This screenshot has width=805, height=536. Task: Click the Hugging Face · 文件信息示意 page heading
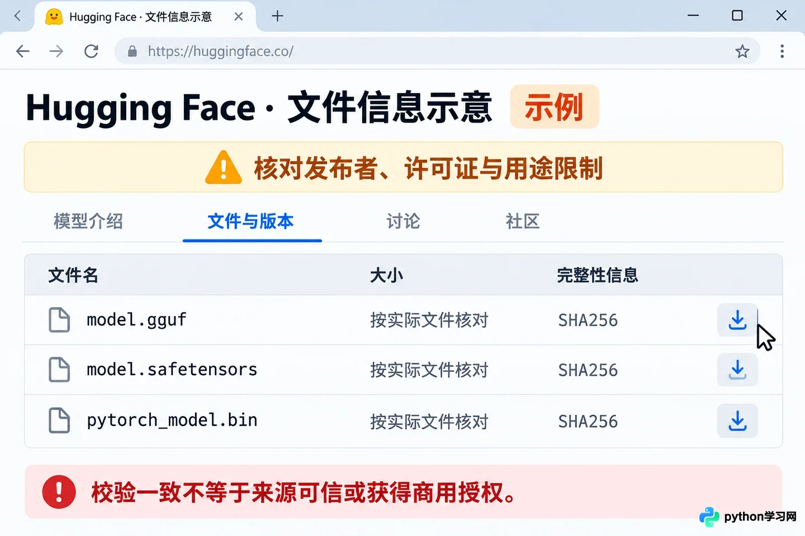259,107
